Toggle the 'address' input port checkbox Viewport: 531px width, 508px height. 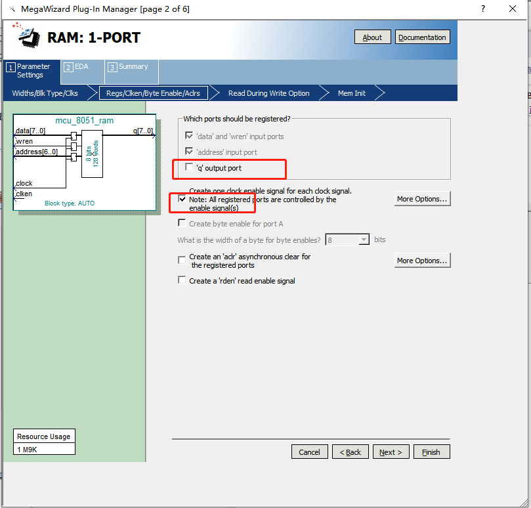pyautogui.click(x=189, y=152)
